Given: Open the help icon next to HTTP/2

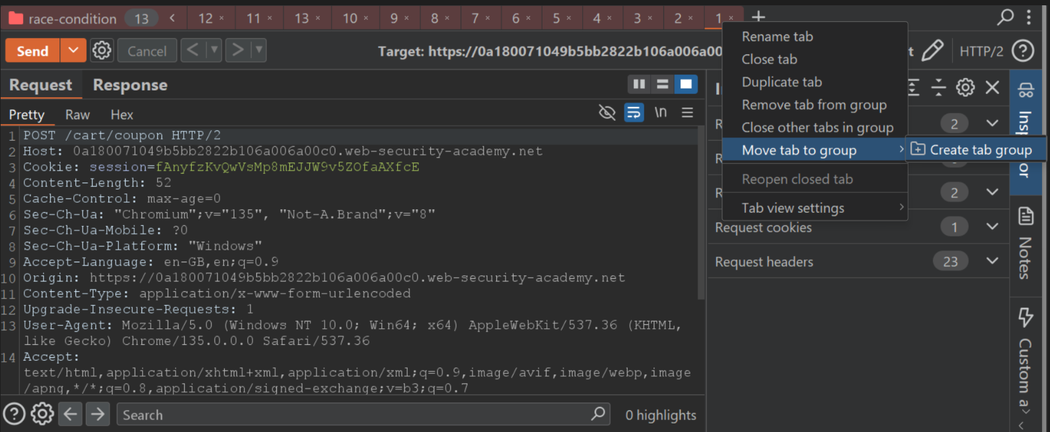Looking at the screenshot, I should pos(1023,50).
